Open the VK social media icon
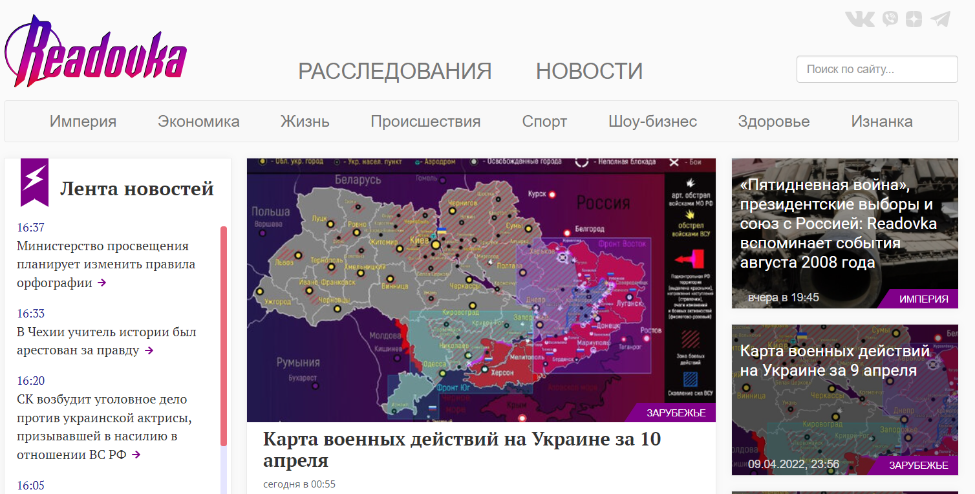The width and height of the screenshot is (975, 494). pyautogui.click(x=859, y=19)
